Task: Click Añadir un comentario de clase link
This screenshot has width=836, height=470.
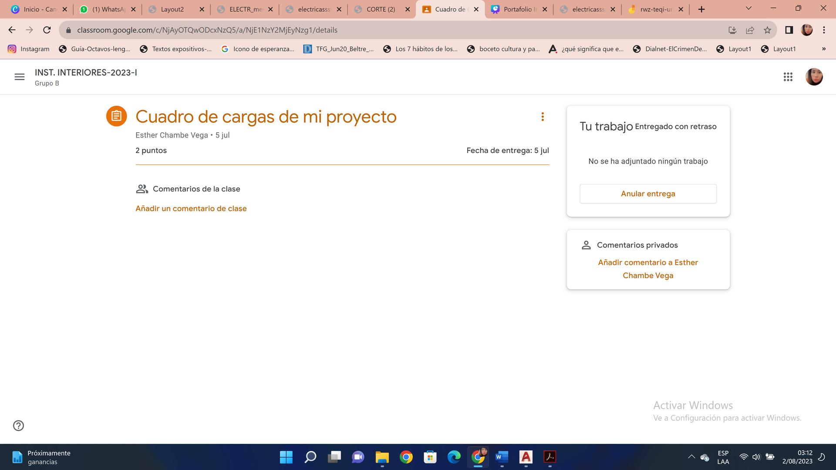Action: point(191,208)
